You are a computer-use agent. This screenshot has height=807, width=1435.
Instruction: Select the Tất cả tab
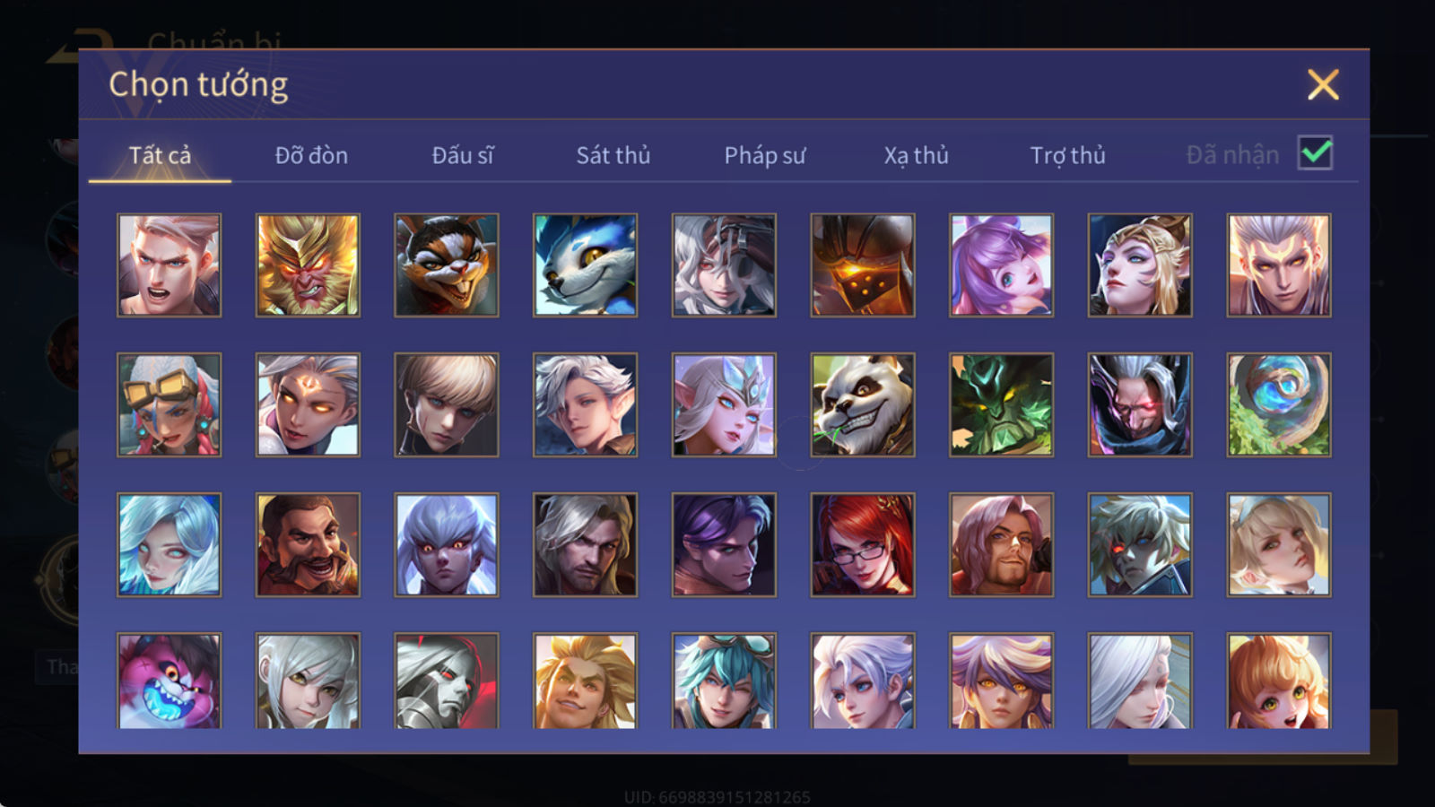(x=160, y=155)
